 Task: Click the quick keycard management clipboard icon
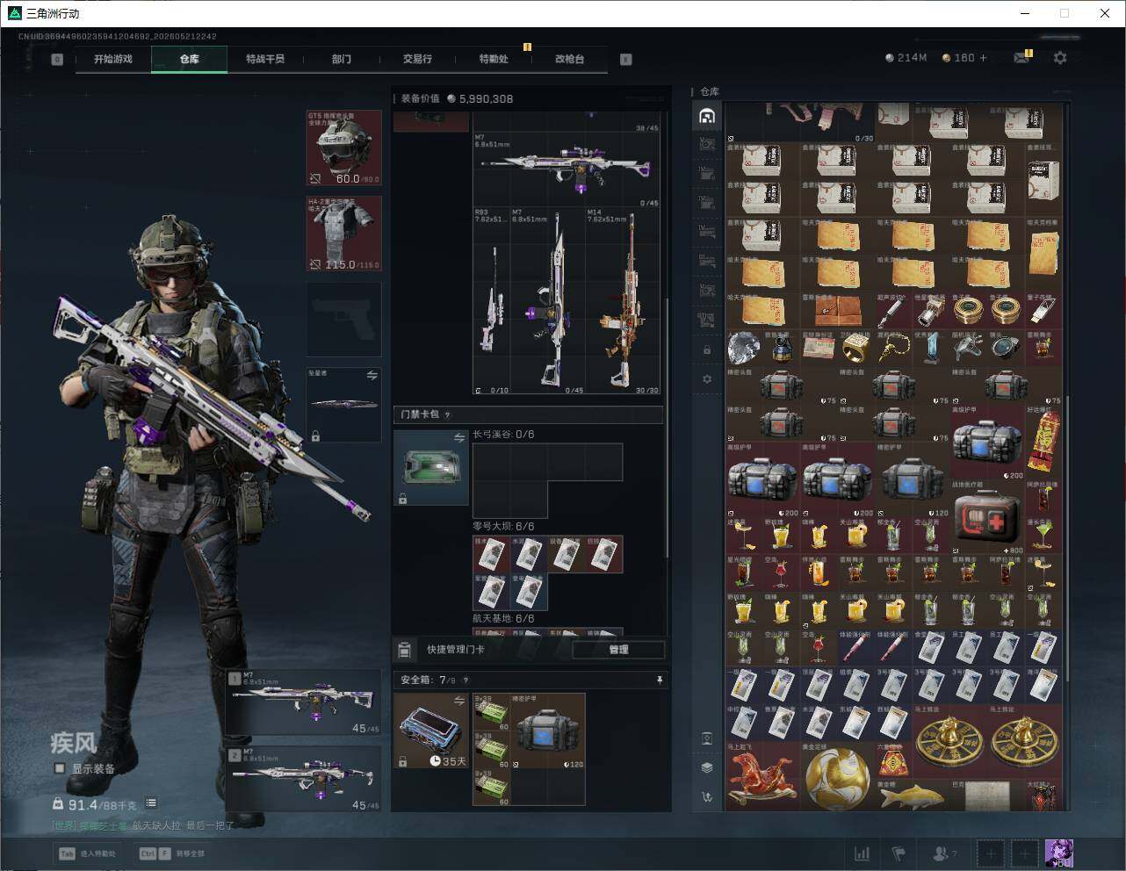(404, 650)
